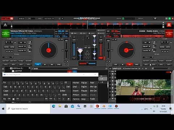The image size is (174, 130).
Task: Toggle SYNC on deck A
Action: coord(59,65)
